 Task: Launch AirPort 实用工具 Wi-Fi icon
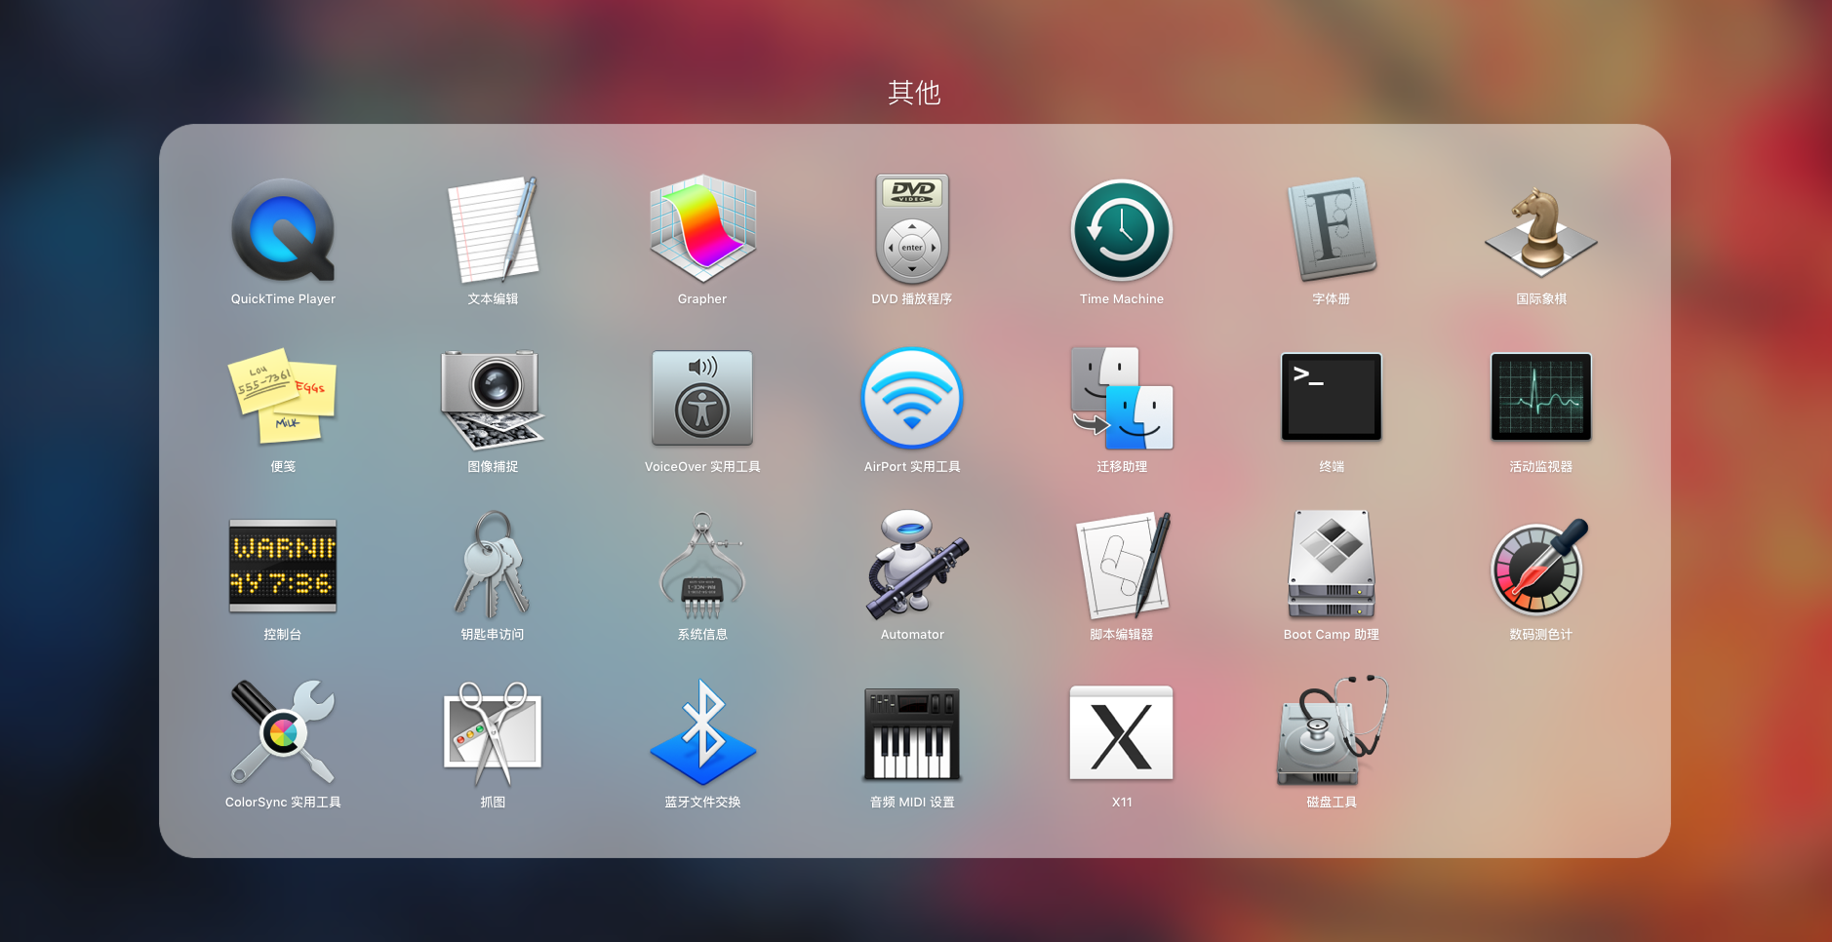point(912,398)
